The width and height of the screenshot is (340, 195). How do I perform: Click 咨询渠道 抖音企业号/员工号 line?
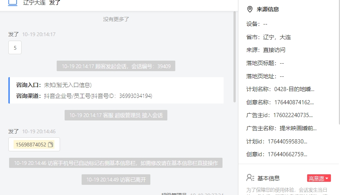(84, 96)
